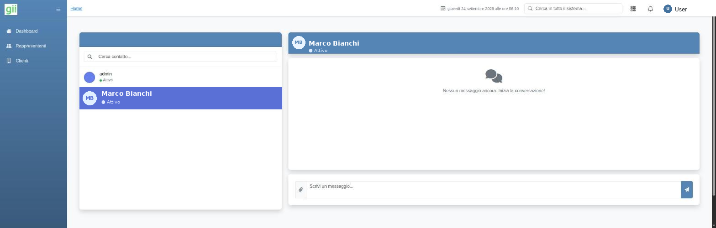Collapse sidebar with hamburger icon
This screenshot has height=228, width=716.
click(x=58, y=9)
